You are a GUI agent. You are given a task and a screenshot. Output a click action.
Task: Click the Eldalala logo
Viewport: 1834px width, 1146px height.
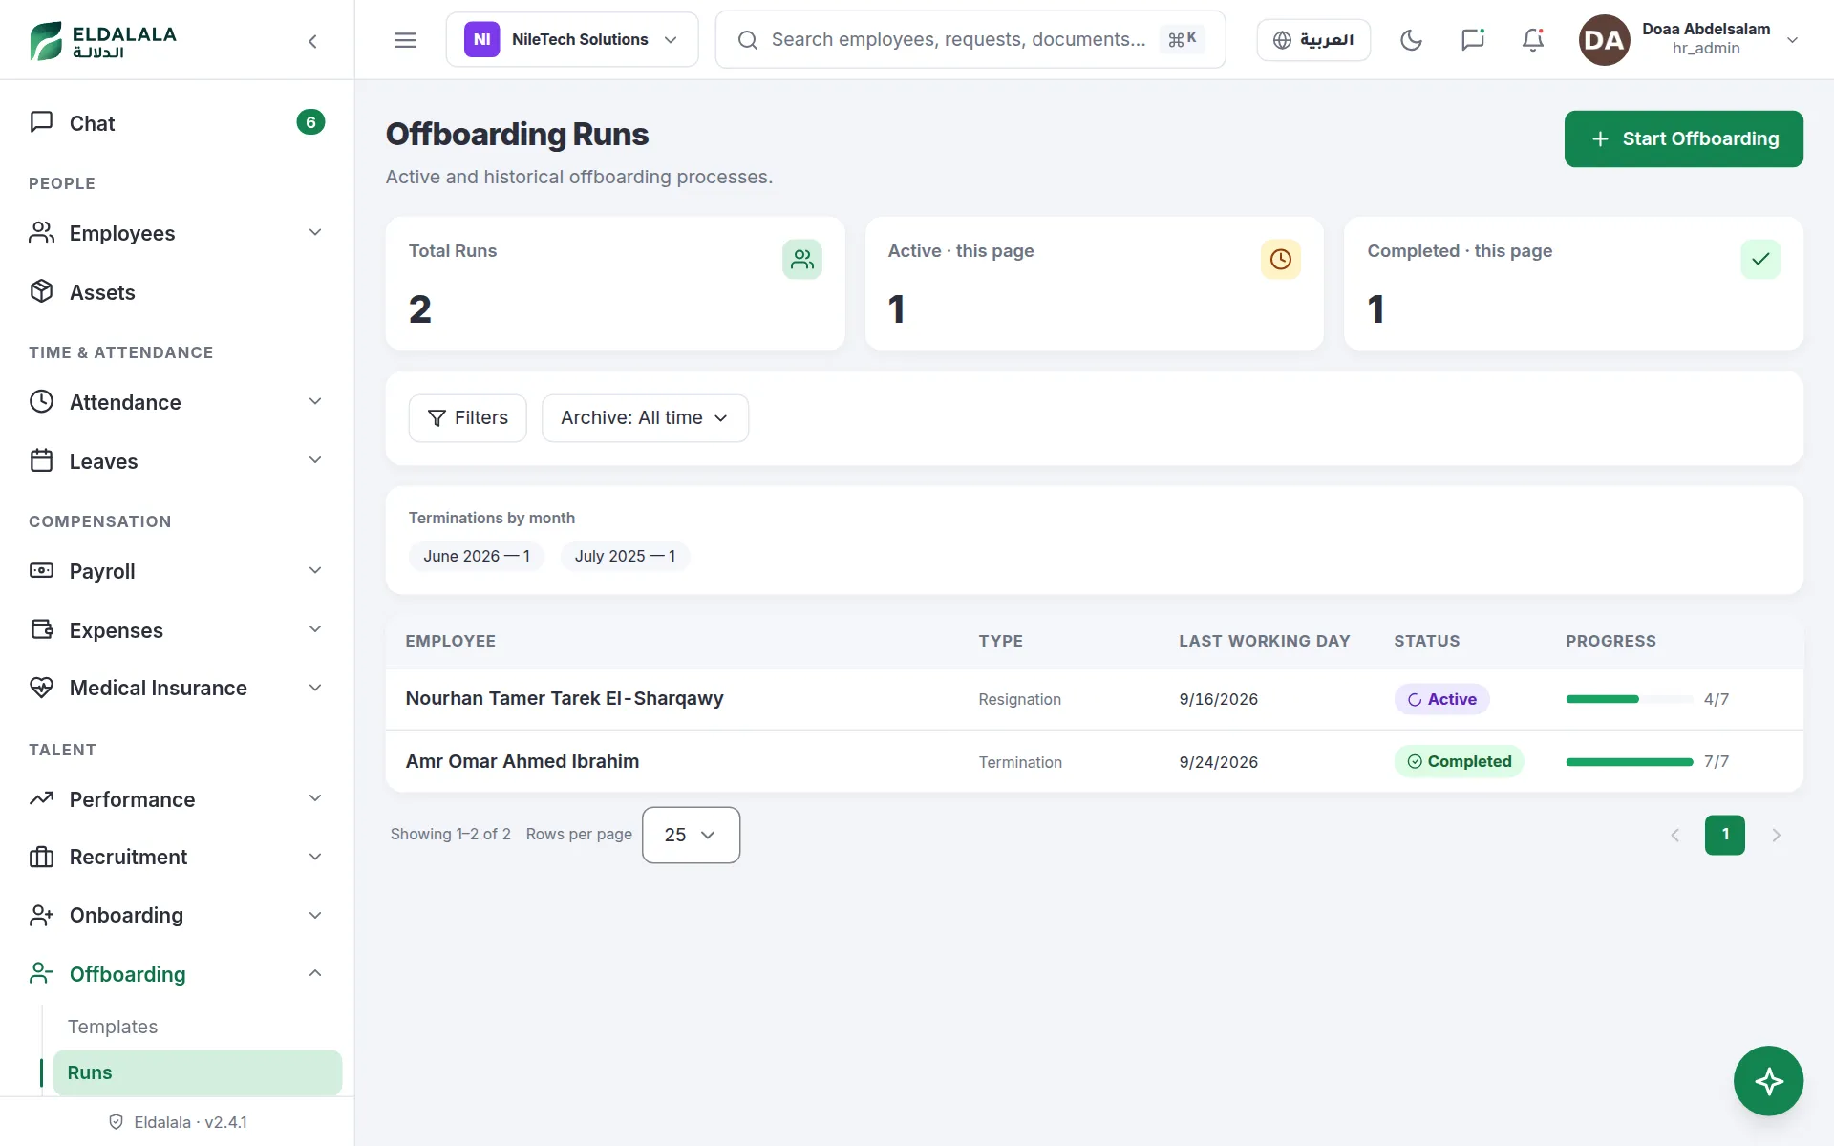[103, 41]
